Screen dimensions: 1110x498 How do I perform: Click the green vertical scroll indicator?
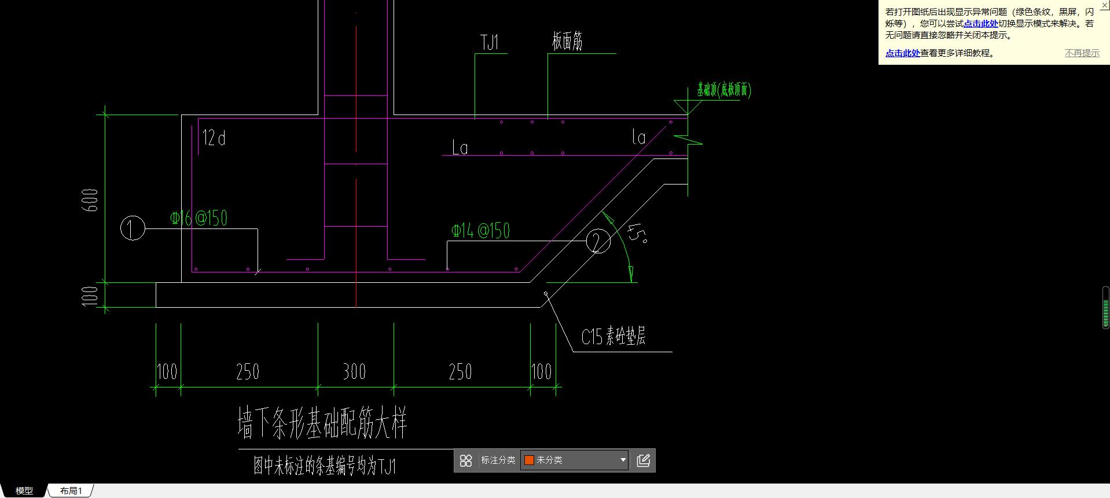[1106, 308]
